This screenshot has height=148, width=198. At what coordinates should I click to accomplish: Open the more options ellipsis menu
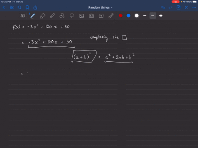click(194, 7)
